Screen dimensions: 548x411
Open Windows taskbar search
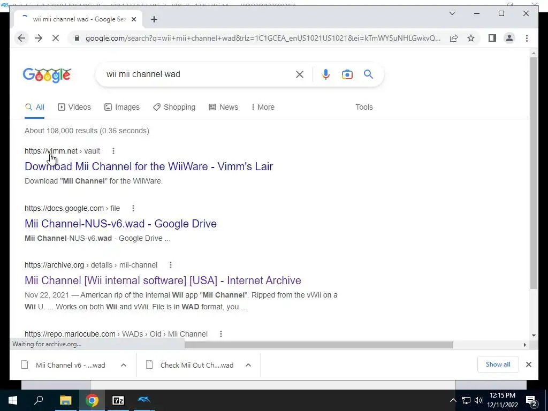click(x=39, y=400)
